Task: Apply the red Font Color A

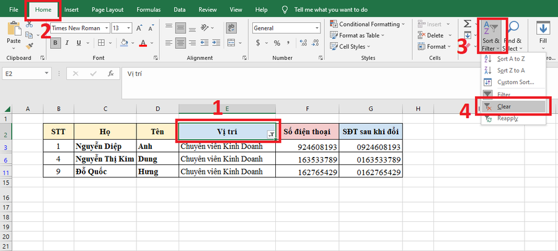Action: tap(143, 43)
